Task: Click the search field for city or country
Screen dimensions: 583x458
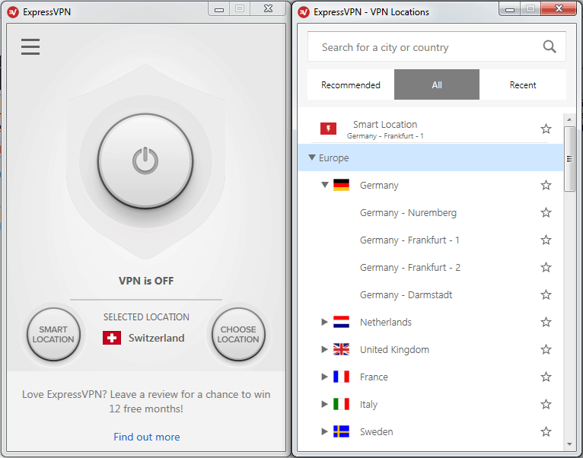Action: tap(437, 47)
